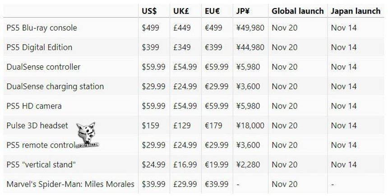The height and width of the screenshot is (196, 388).
Task: Select DualSense charging station text
Action: [55, 86]
